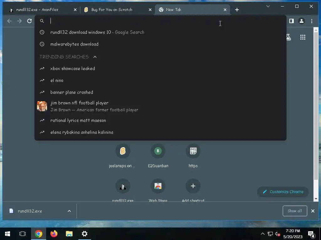321x240 pixels.
Task: Open the clock showing 7:20 PM
Action: [x=293, y=234]
